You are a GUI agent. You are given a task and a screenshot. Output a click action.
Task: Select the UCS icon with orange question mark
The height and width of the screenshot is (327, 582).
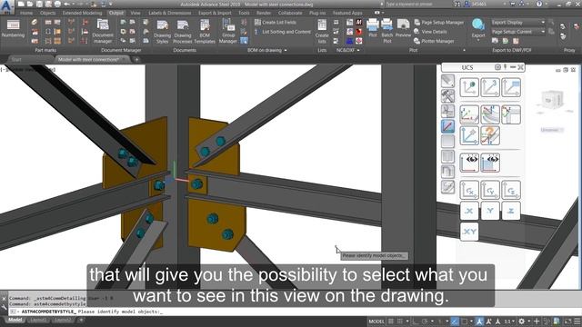click(490, 135)
